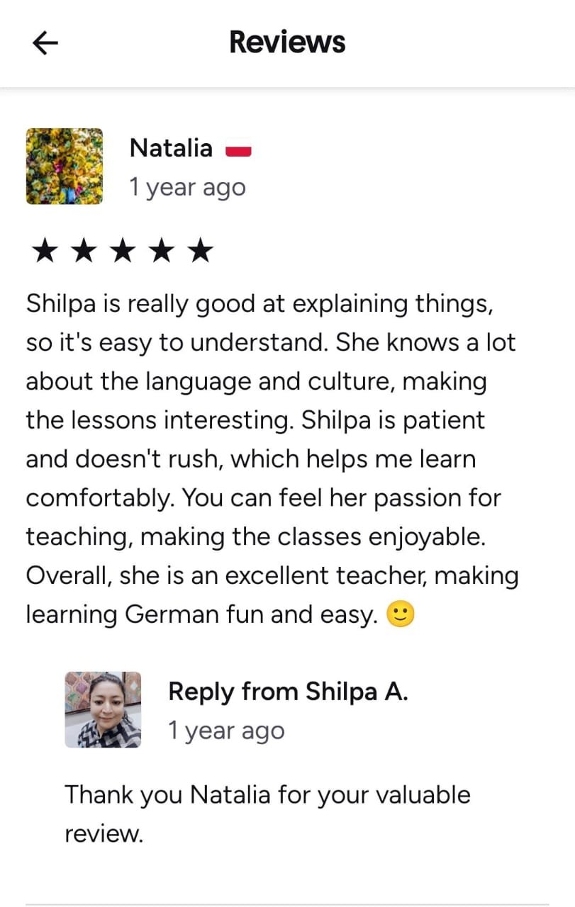Click the Poland flag icon beside Natalia
Image resolution: width=575 pixels, height=907 pixels.
[x=239, y=150]
